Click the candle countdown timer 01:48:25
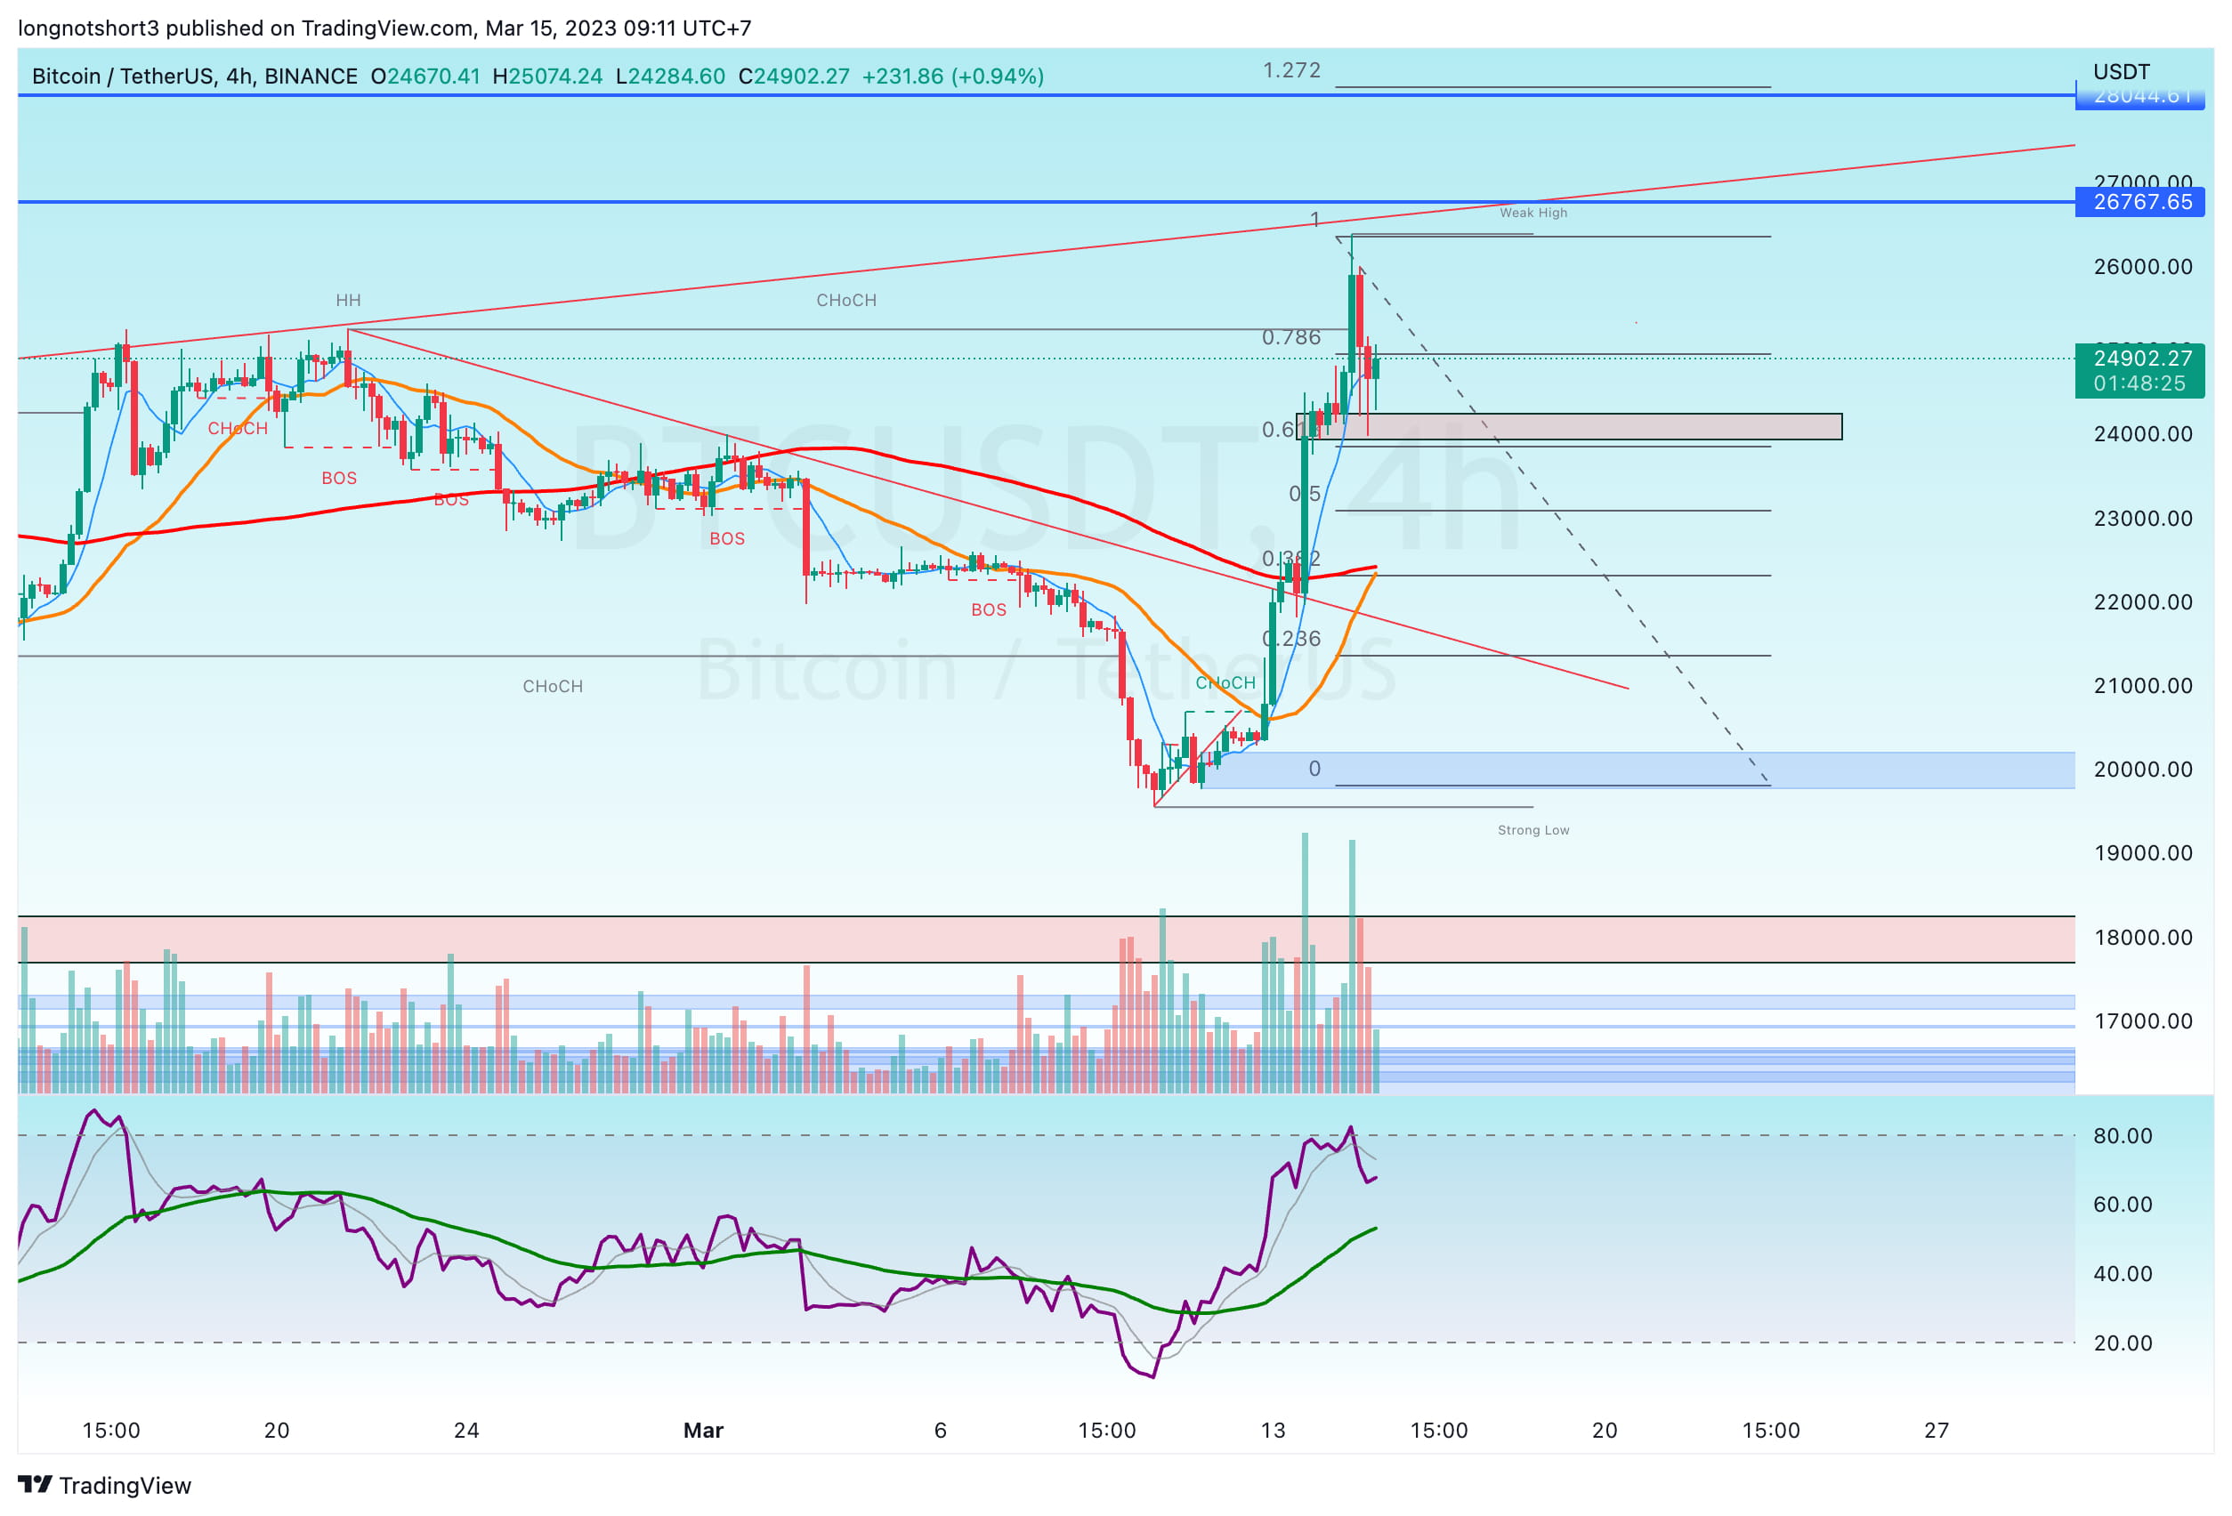 pyautogui.click(x=2139, y=383)
